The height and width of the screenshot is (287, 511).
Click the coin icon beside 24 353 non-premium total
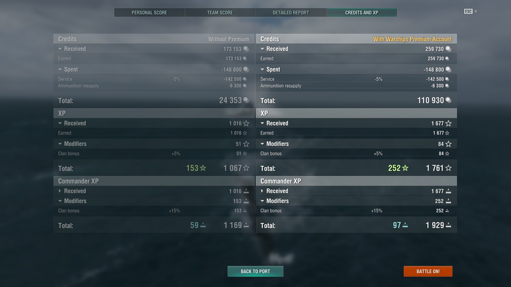246,100
